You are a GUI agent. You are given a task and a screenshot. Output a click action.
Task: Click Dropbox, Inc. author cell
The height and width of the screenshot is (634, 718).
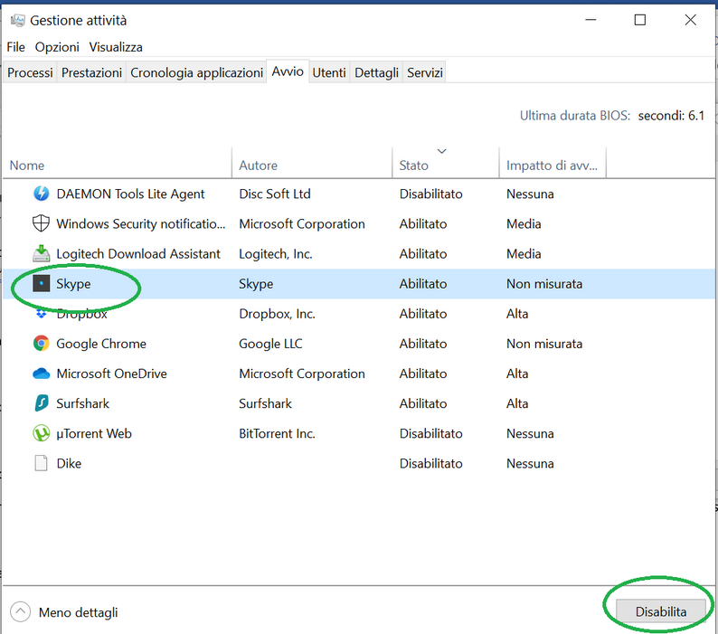(277, 314)
